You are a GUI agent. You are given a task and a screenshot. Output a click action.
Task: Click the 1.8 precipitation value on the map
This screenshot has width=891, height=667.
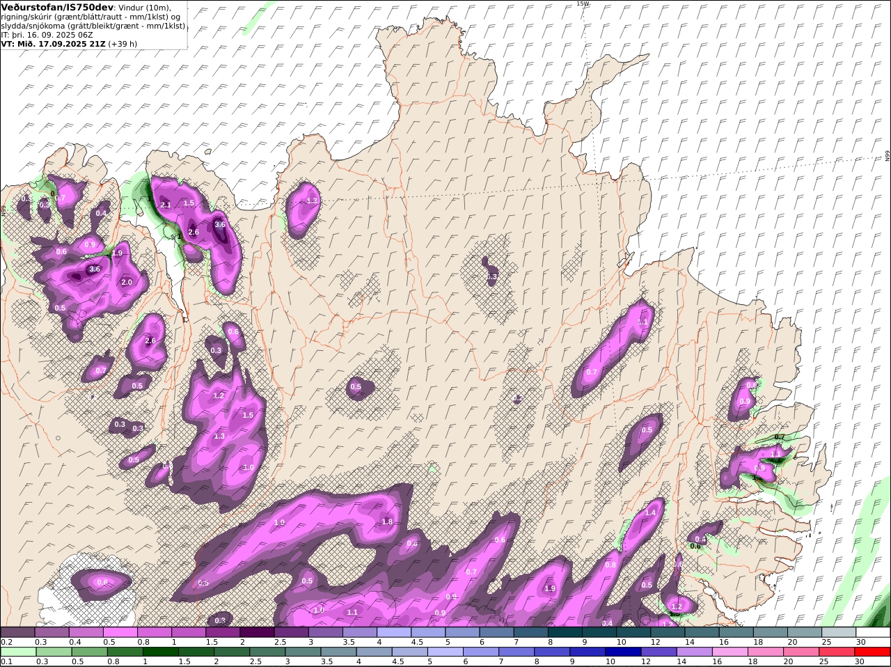click(388, 521)
